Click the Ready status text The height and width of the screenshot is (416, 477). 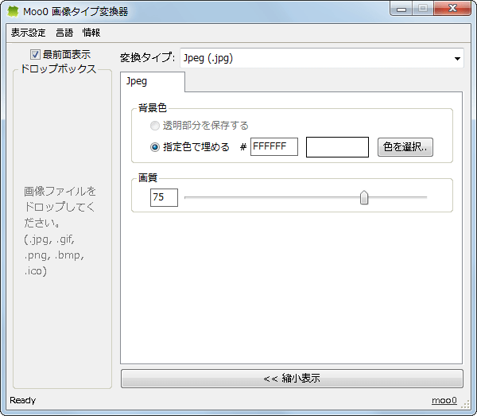point(23,400)
